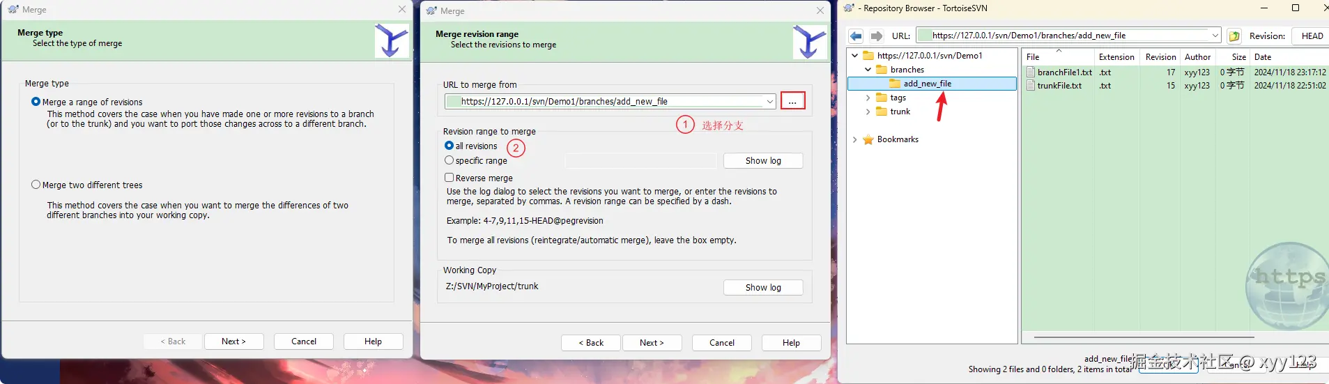The image size is (1329, 384).
Task: Select the branchFile1.txt row
Action: tap(1176, 72)
